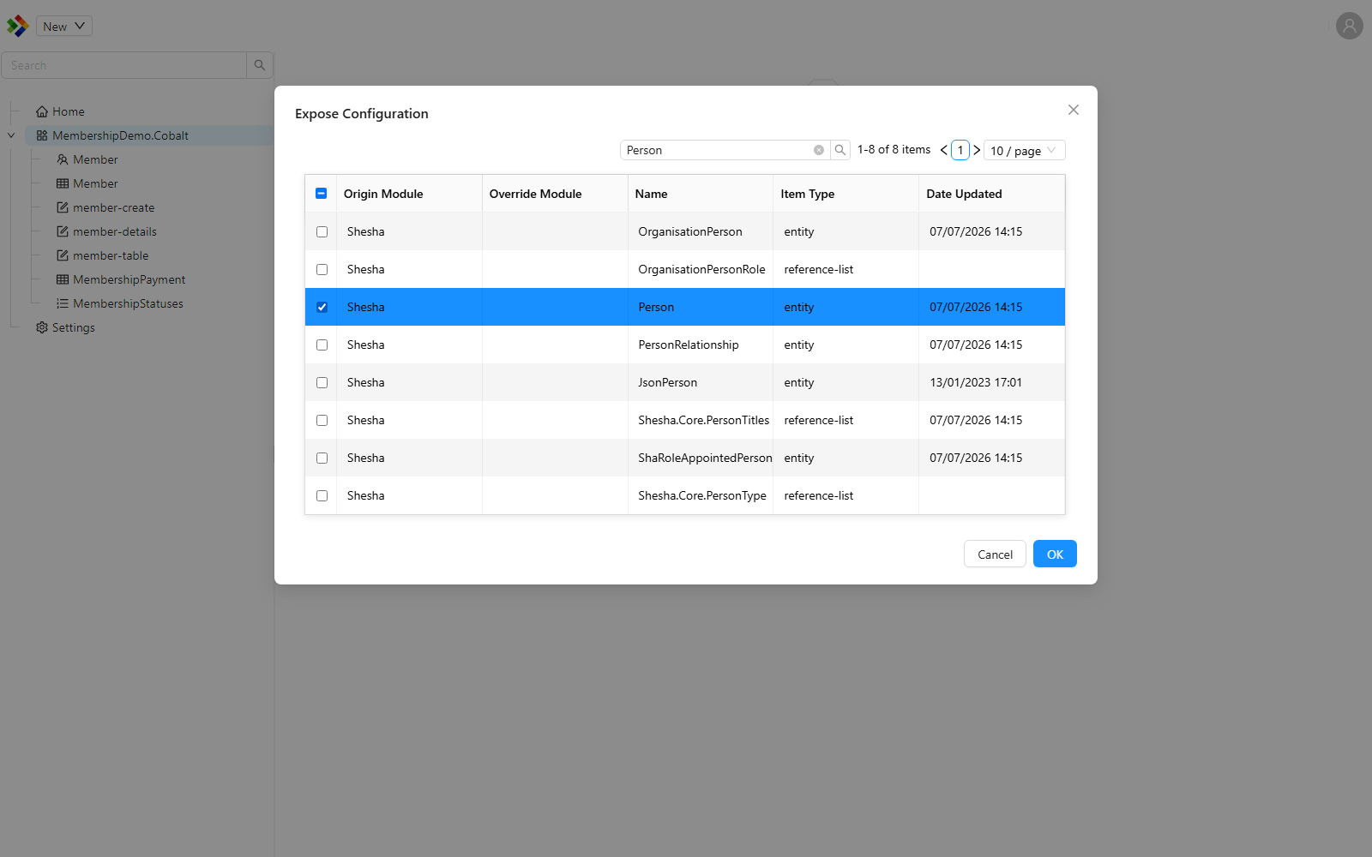The height and width of the screenshot is (857, 1372).
Task: Click the form icon beside member-table
Action: click(x=63, y=255)
